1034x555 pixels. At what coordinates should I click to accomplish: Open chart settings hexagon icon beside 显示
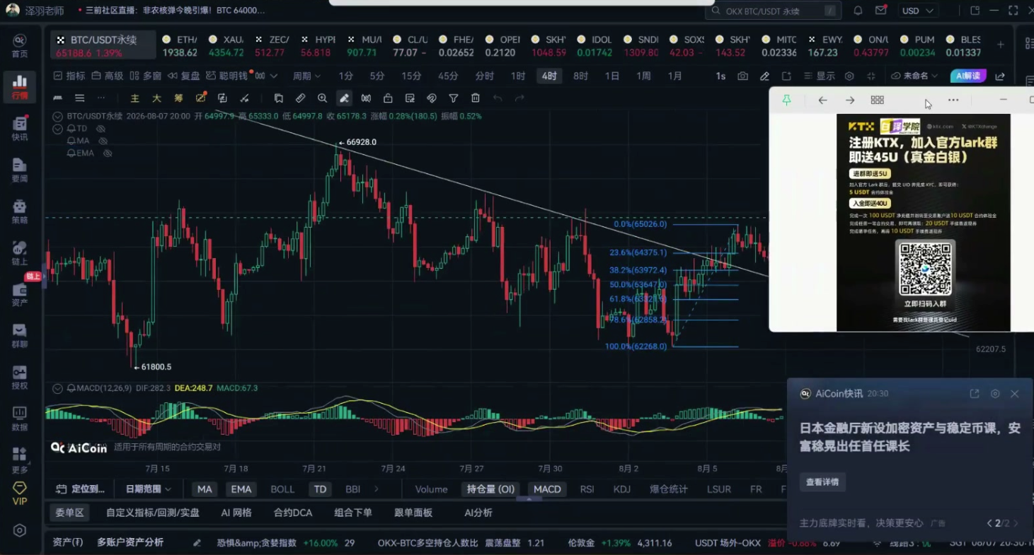[849, 76]
